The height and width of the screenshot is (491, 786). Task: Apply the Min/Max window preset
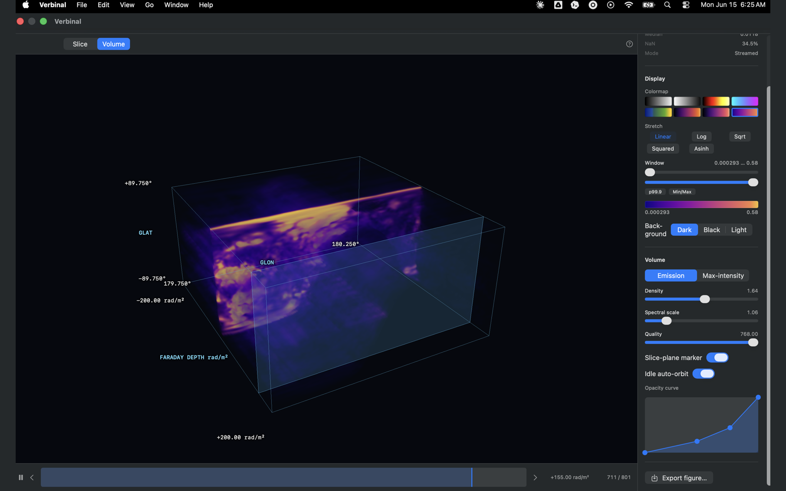click(x=682, y=192)
